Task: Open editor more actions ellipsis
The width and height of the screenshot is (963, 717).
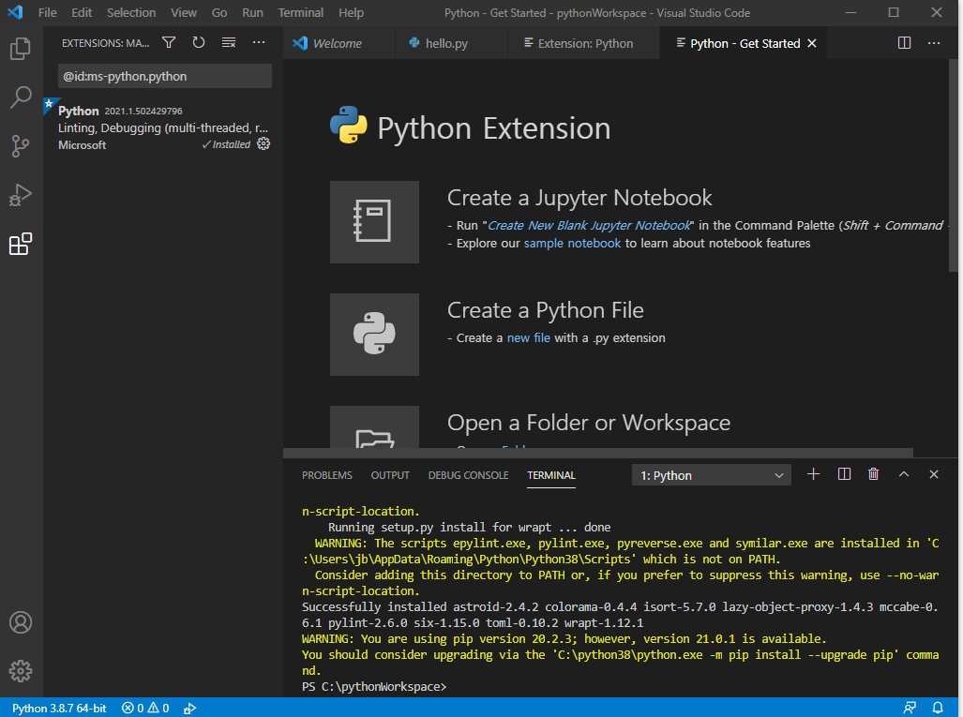Action: pos(934,43)
